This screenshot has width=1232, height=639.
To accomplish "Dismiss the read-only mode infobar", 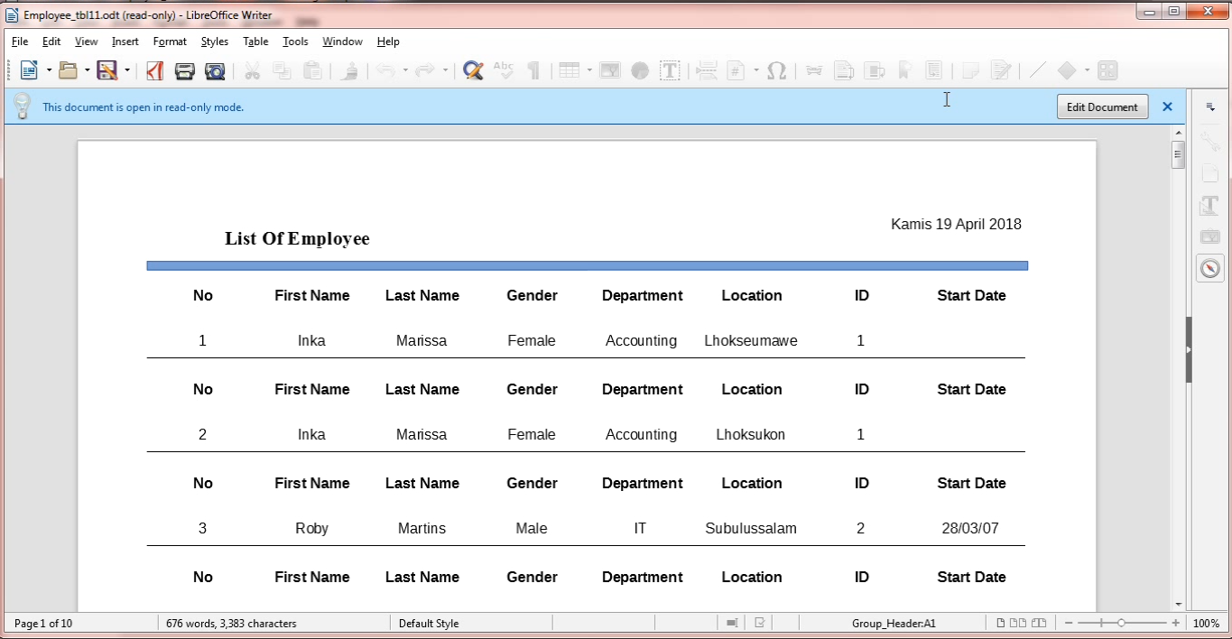I will click(1167, 106).
